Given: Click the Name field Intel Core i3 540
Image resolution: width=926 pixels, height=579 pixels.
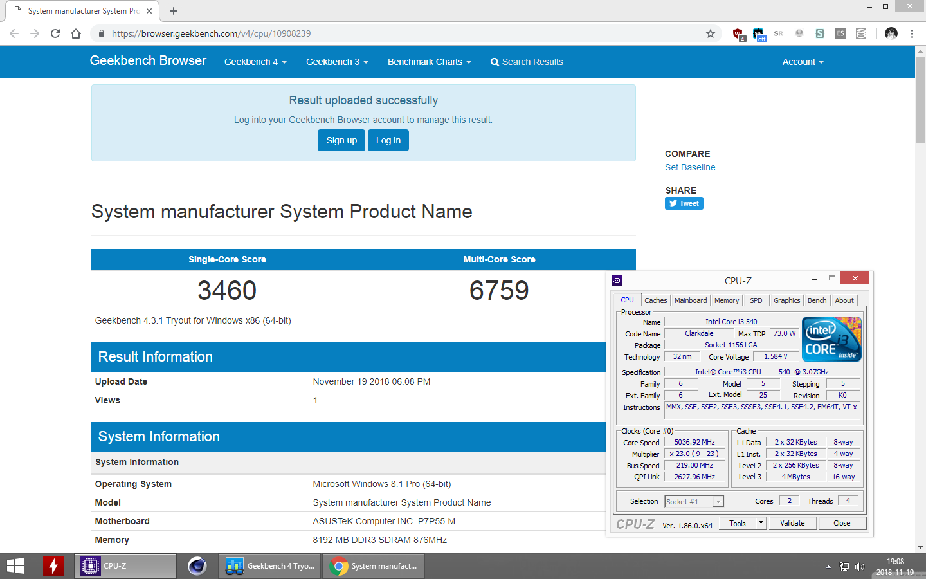Looking at the screenshot, I should (x=731, y=322).
